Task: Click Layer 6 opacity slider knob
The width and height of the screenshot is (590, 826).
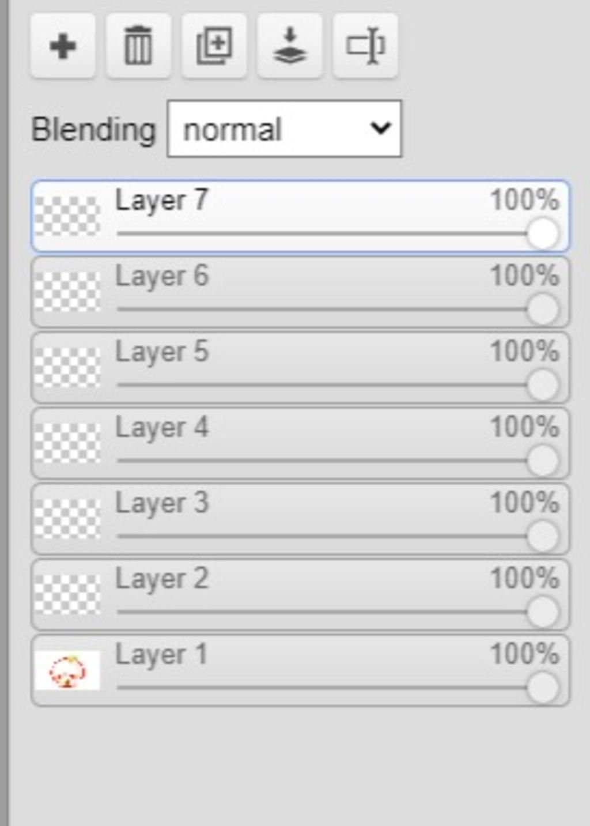Action: click(542, 309)
